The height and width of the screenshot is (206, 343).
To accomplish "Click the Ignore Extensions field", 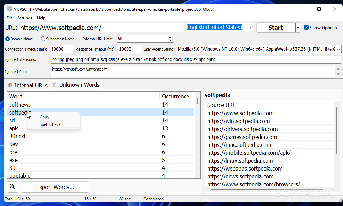I will (x=196, y=59).
